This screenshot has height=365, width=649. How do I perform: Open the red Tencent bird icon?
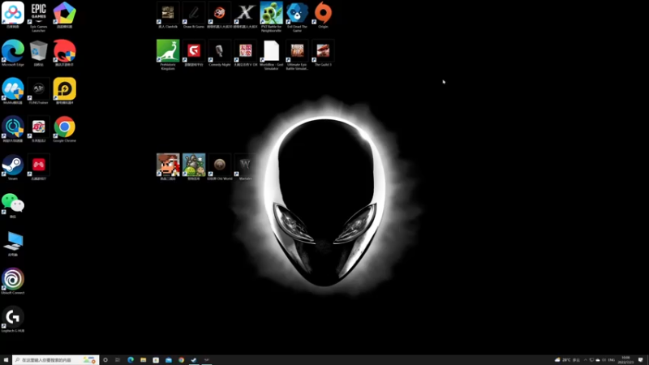pyautogui.click(x=65, y=52)
